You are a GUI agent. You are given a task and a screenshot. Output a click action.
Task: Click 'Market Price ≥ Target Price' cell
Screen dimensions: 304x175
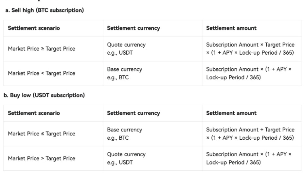pyautogui.click(x=42, y=49)
